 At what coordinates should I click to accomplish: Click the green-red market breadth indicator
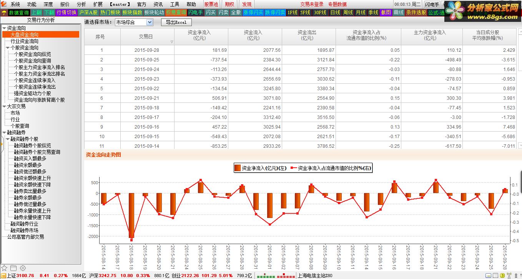(276, 276)
